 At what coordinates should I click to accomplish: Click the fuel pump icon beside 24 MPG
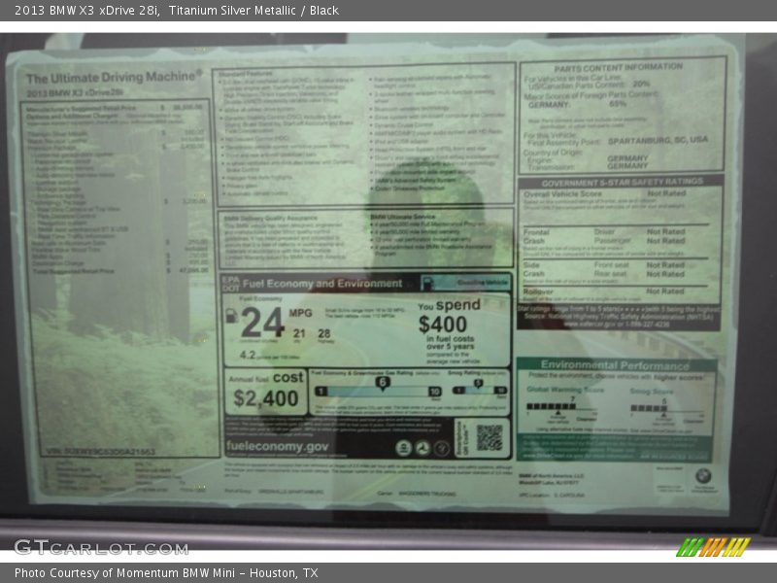(231, 317)
